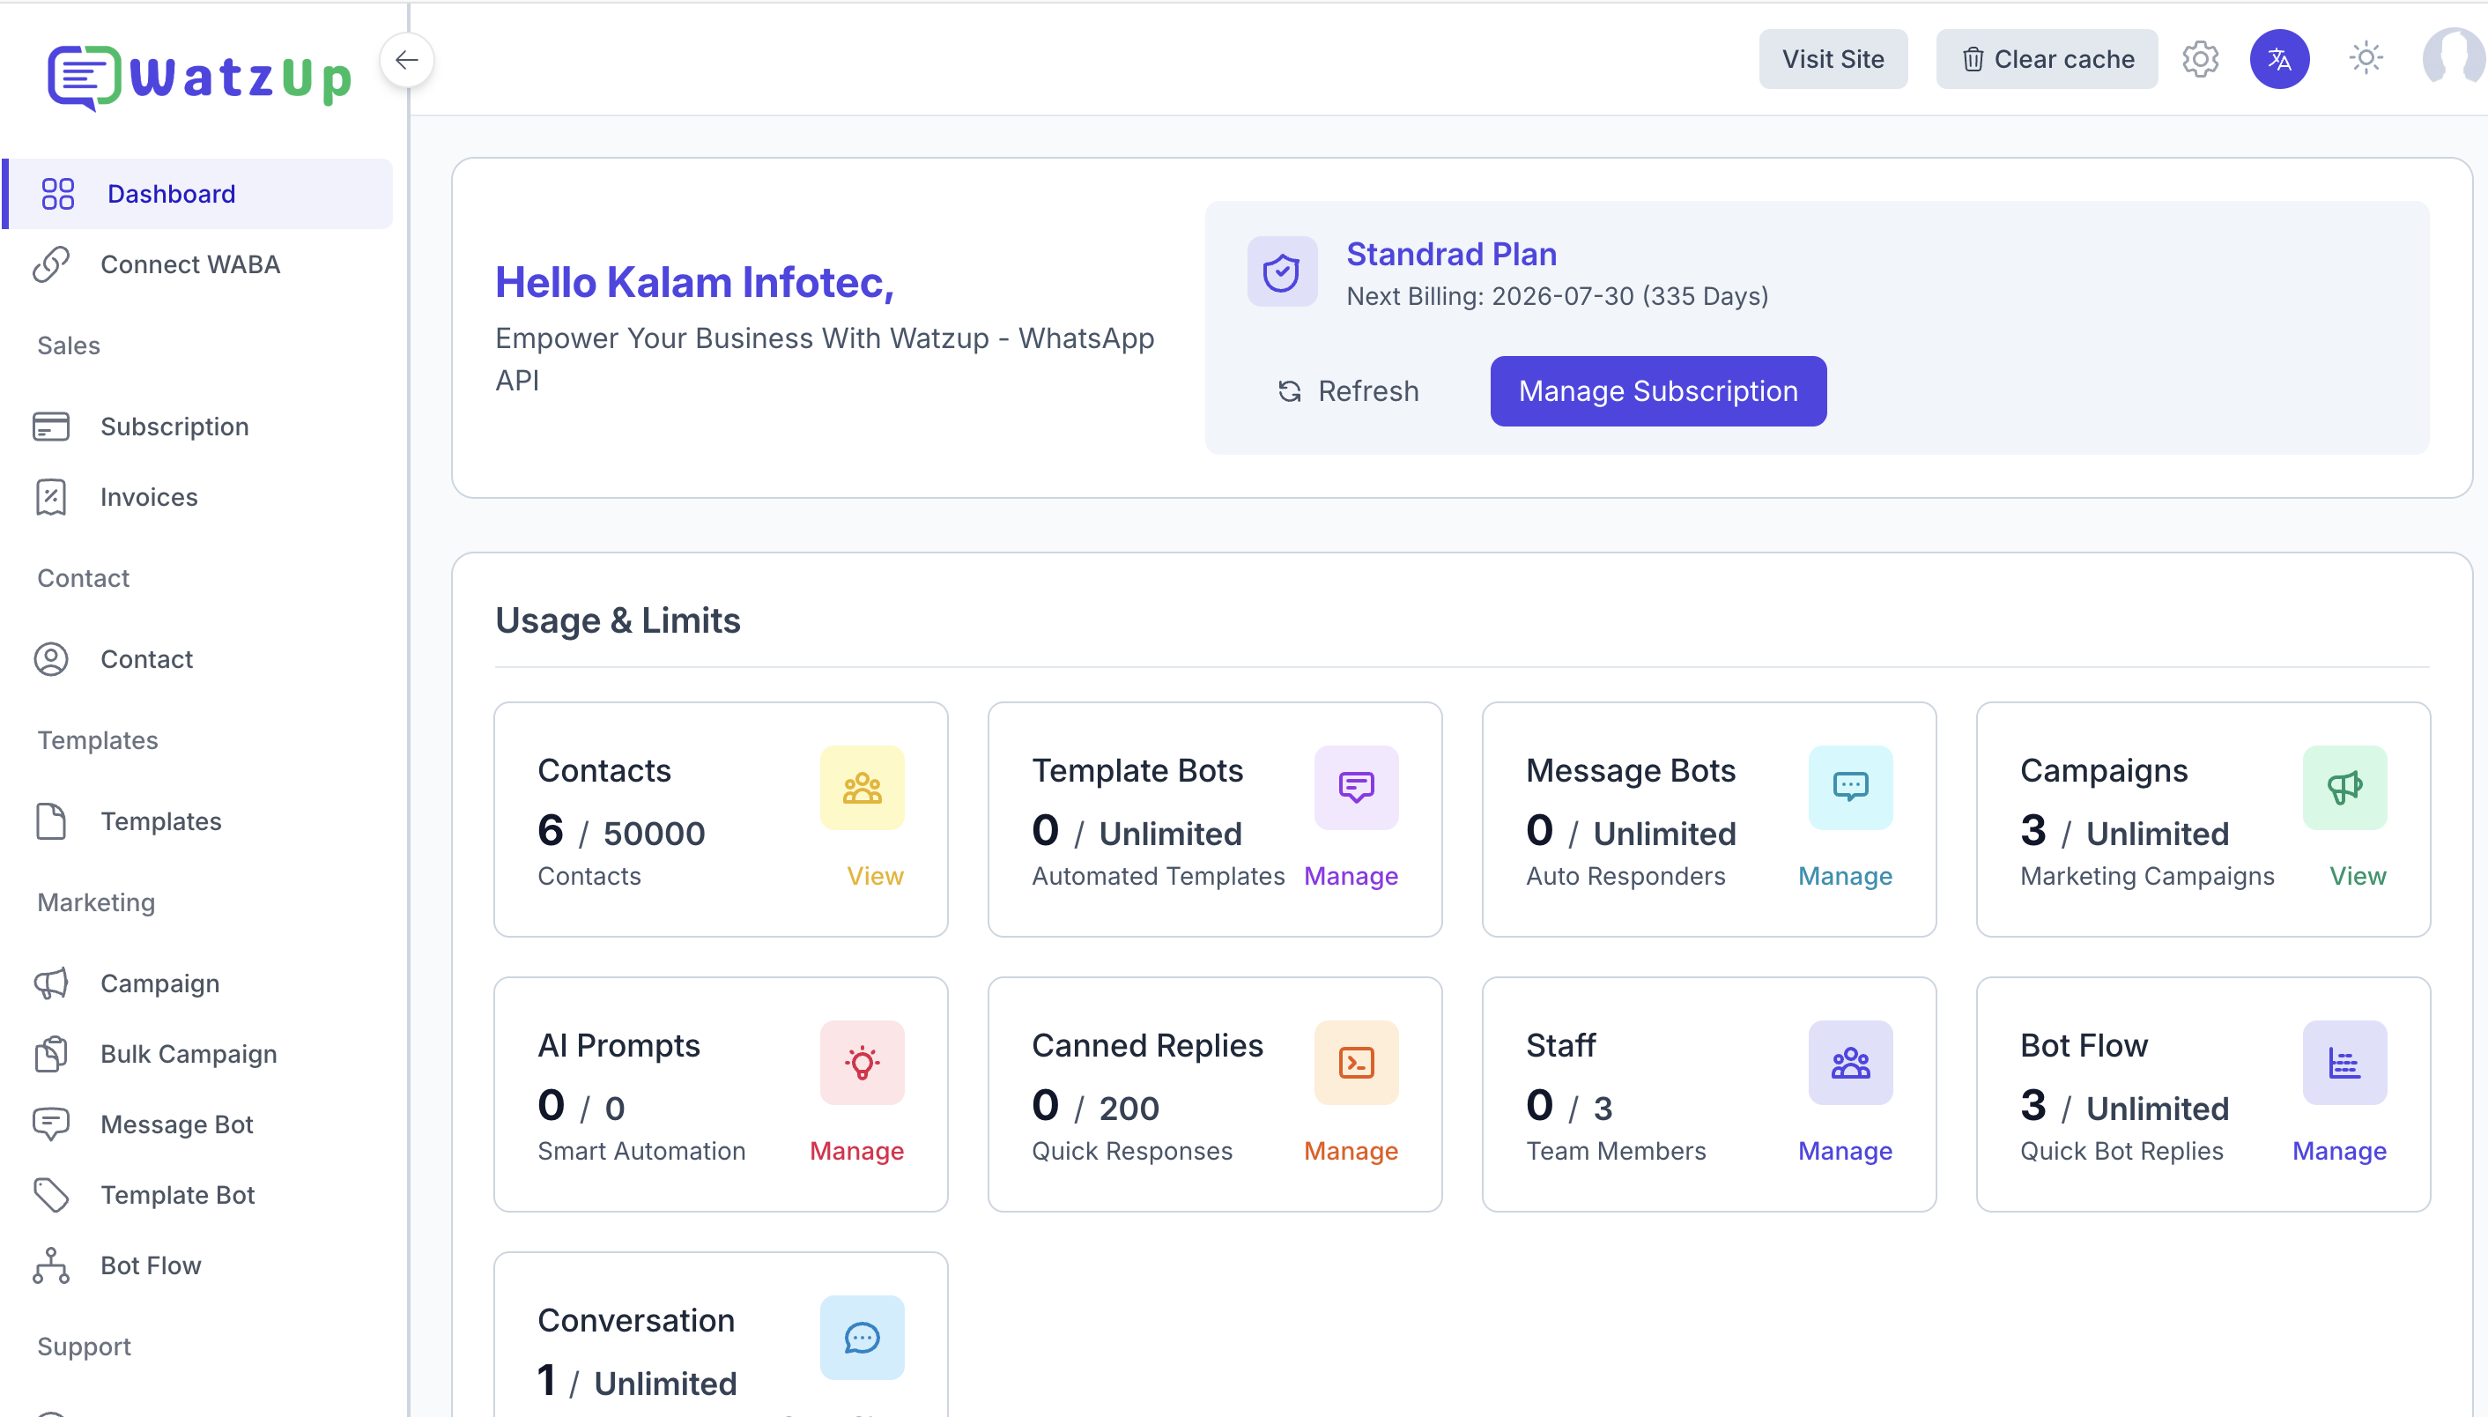Viewport: 2488px width, 1417px height.
Task: Click the AI Prompts lightbulb icon
Action: pos(863,1063)
